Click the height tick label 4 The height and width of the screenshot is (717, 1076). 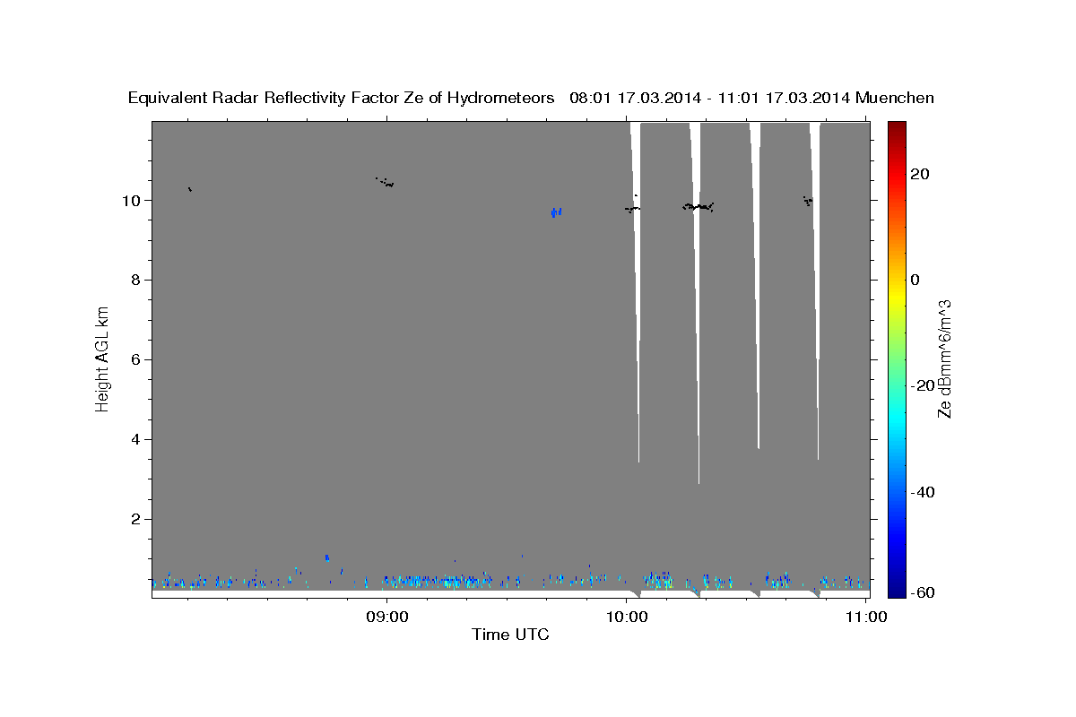point(137,439)
